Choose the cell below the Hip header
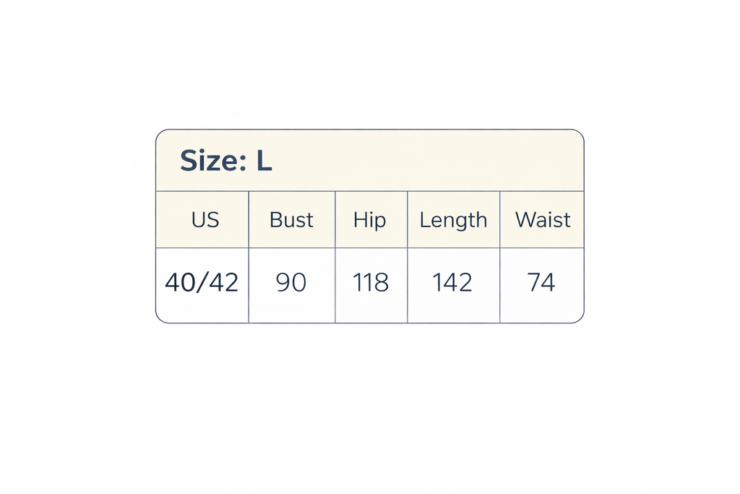Screen dimensions: 740x494 [371, 283]
